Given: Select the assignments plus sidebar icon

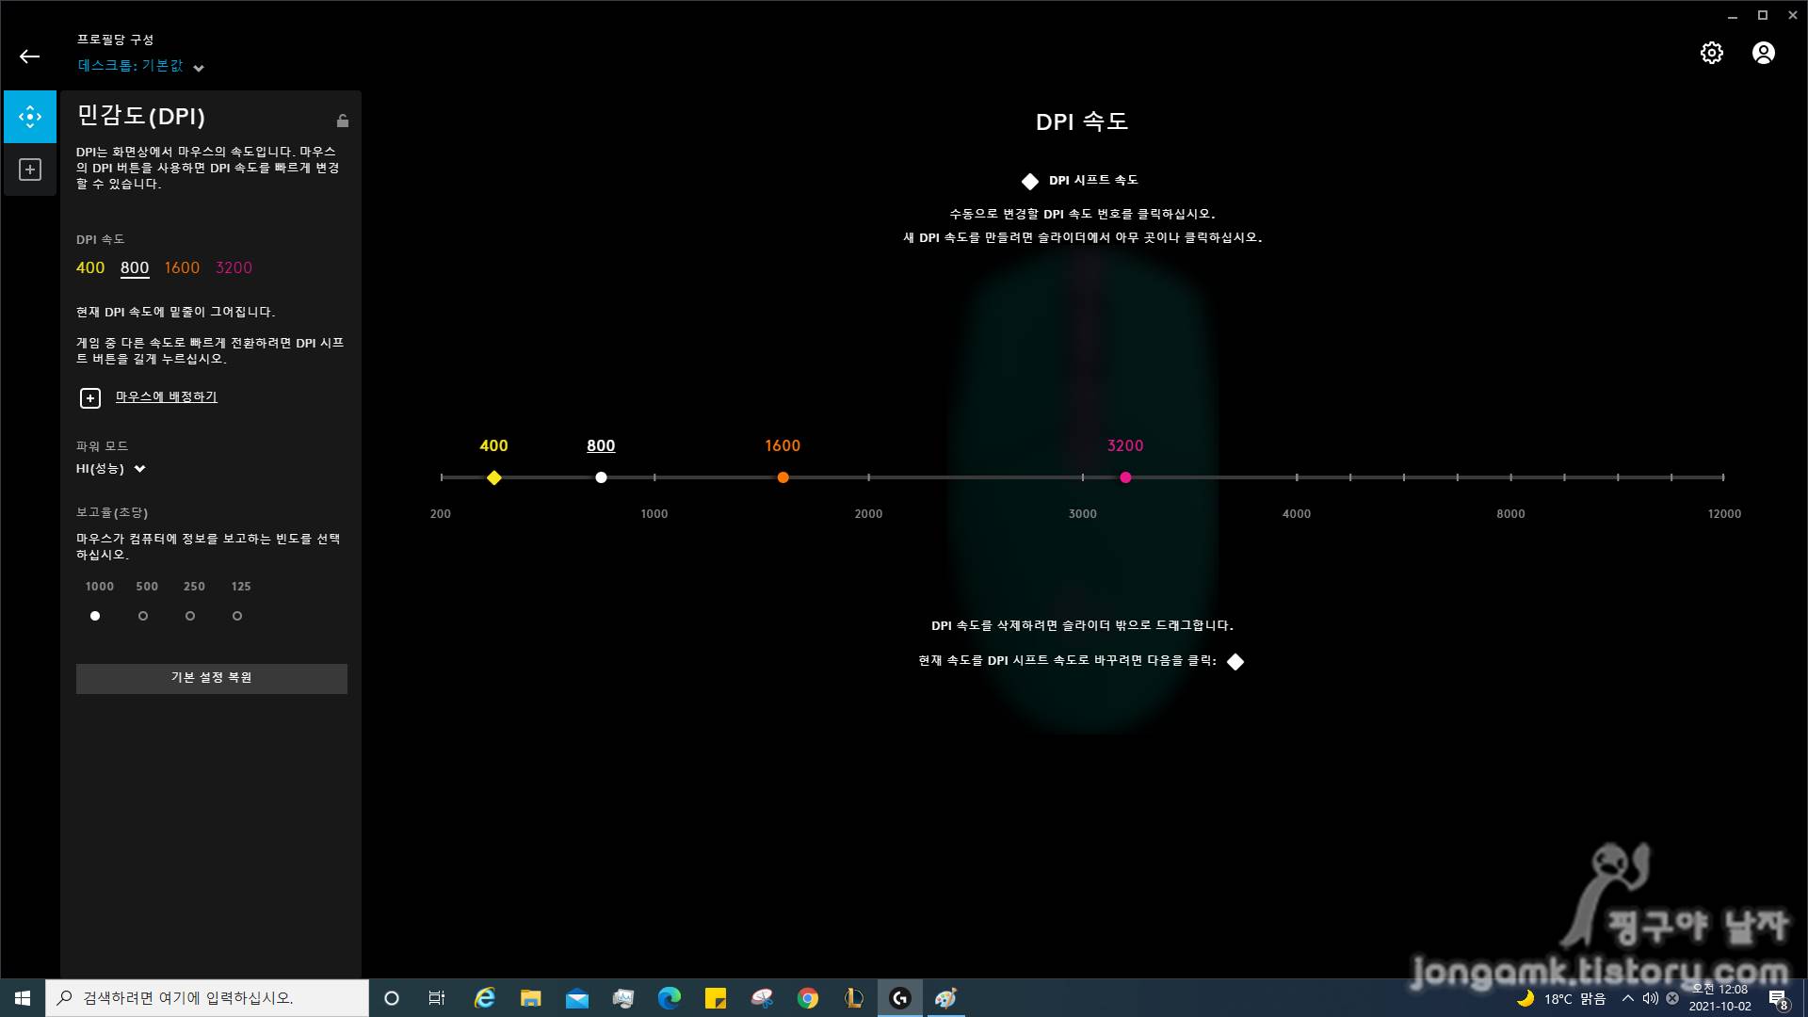Looking at the screenshot, I should point(30,169).
